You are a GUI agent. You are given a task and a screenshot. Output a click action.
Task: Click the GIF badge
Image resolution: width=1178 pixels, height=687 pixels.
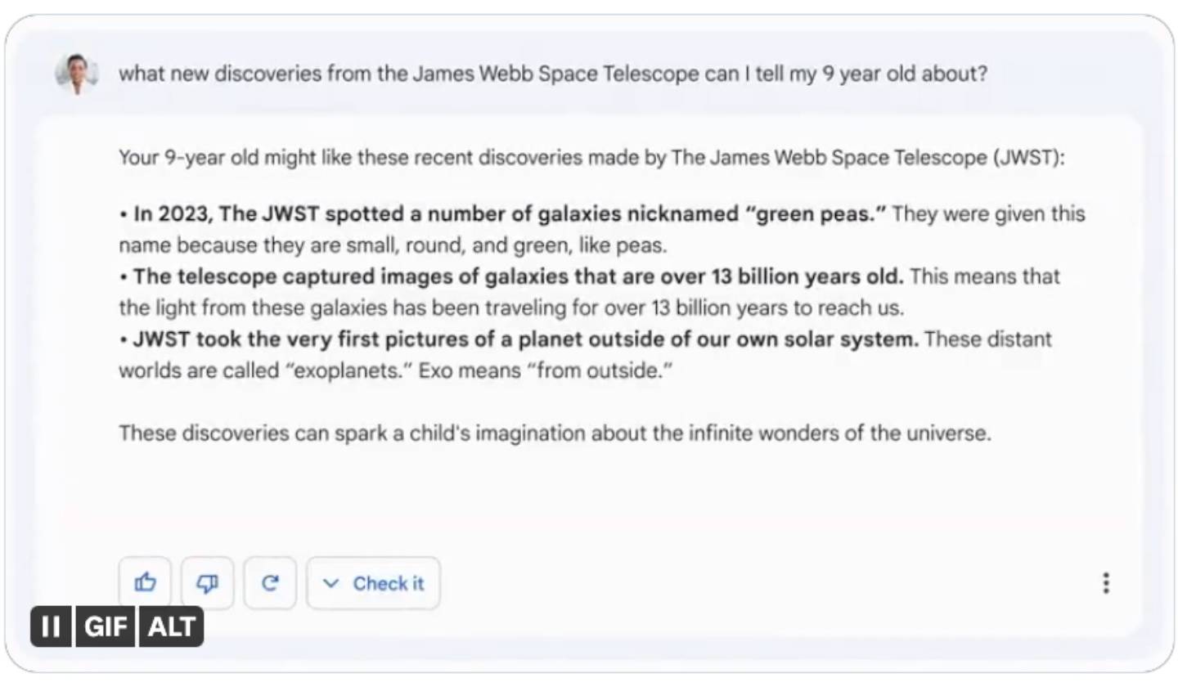[x=105, y=626]
